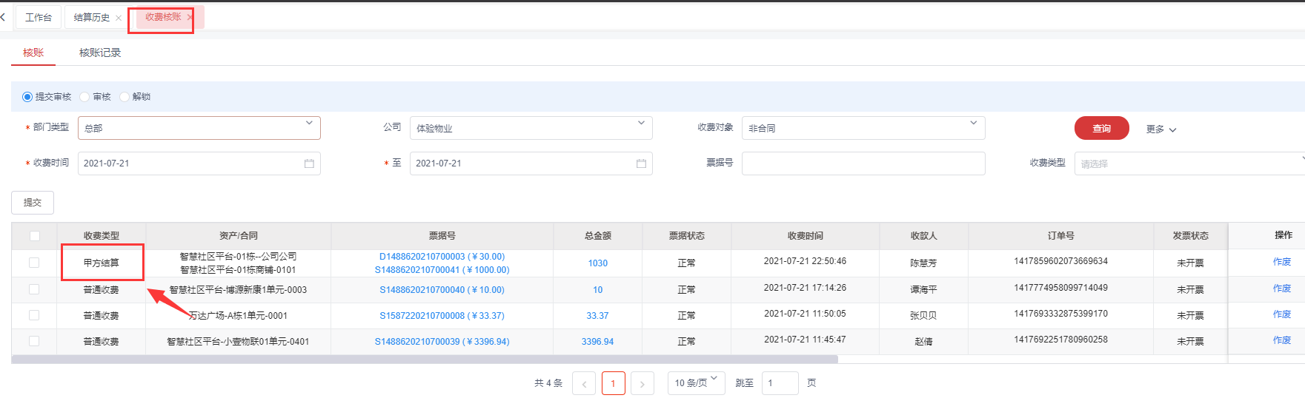This screenshot has width=1305, height=398.
Task: Switch to the 核账记录 tab
Action: (100, 53)
